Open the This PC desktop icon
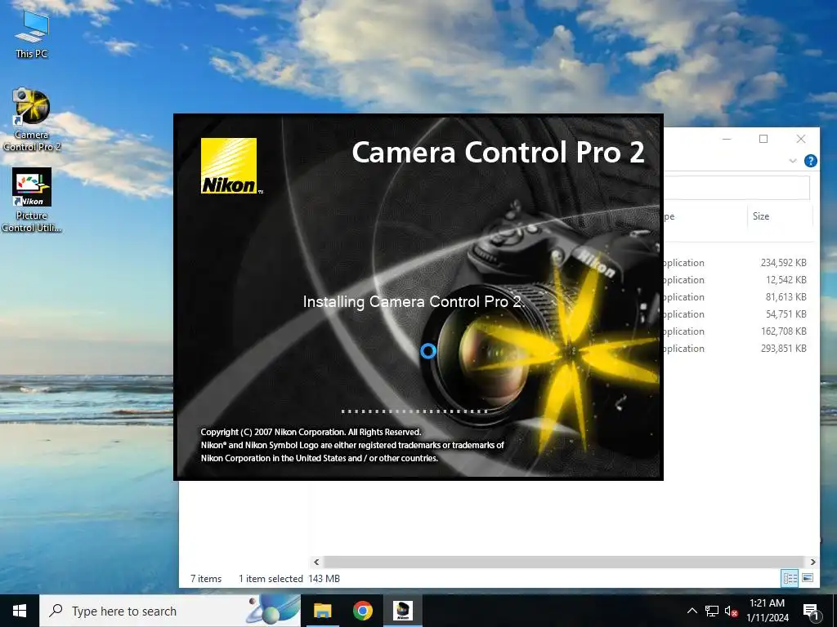 point(32,33)
